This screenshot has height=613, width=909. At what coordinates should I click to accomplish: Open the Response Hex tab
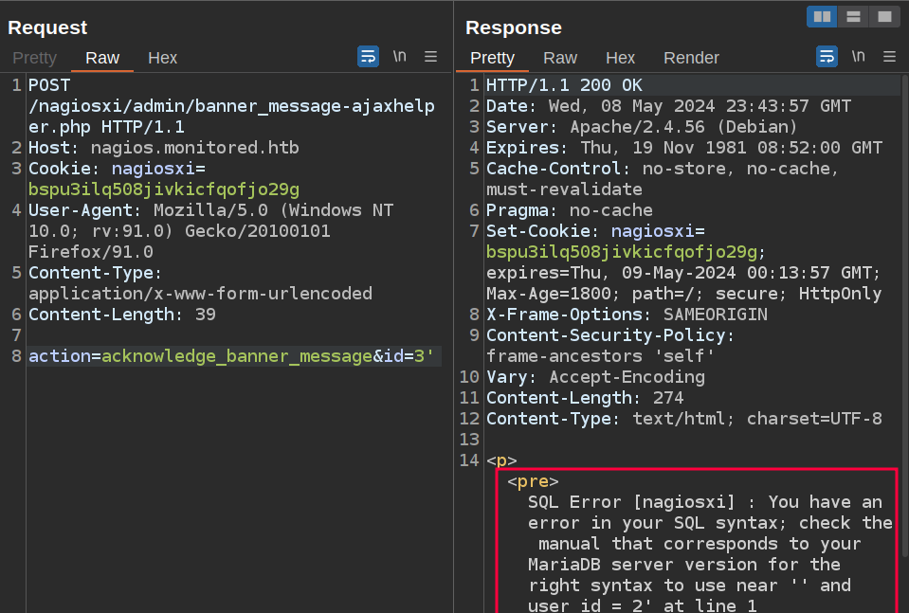[620, 58]
